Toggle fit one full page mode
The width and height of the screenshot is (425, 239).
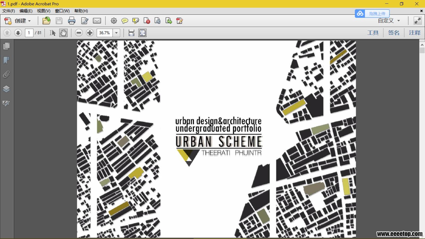143,33
